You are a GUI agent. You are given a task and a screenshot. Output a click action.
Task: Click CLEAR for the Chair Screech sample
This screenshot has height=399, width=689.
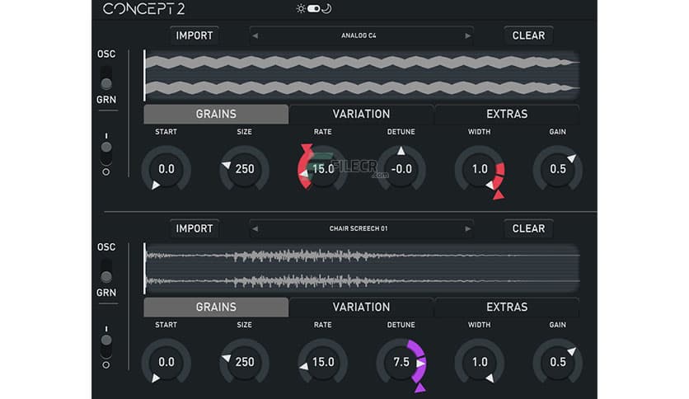(528, 228)
